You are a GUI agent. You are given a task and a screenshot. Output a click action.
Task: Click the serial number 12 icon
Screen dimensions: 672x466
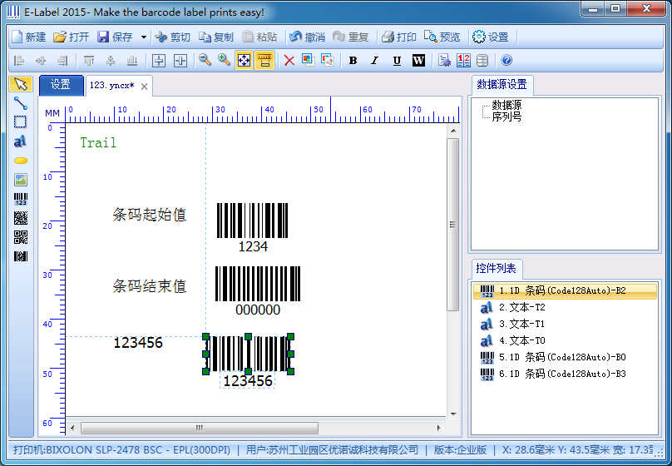pyautogui.click(x=463, y=61)
